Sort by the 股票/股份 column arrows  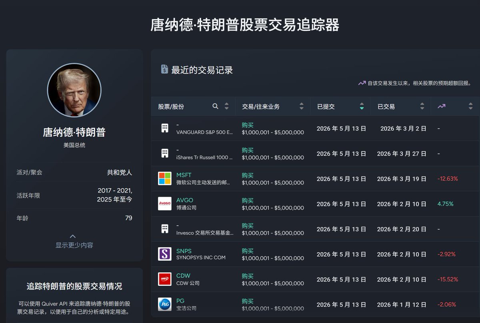pos(226,106)
